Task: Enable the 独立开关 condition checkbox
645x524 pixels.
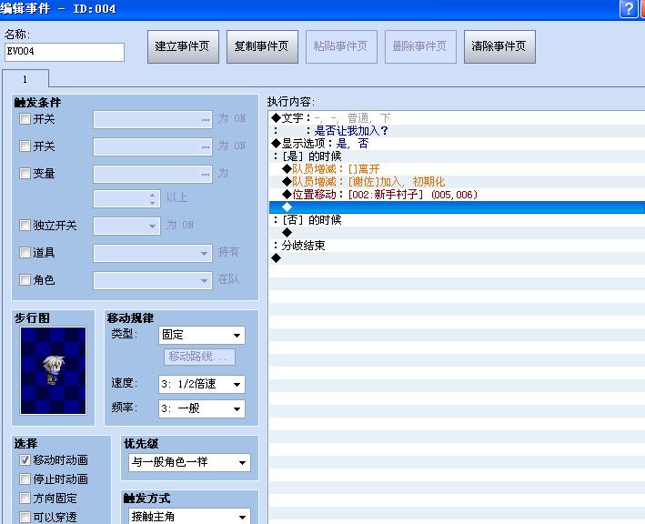Action: point(25,225)
